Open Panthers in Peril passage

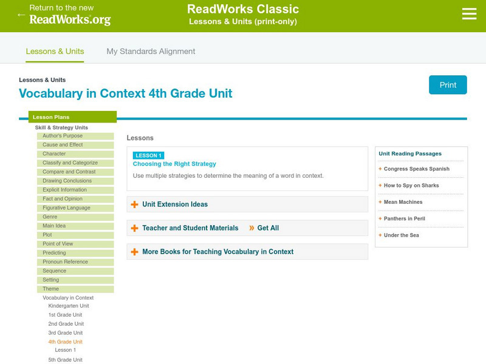click(405, 218)
